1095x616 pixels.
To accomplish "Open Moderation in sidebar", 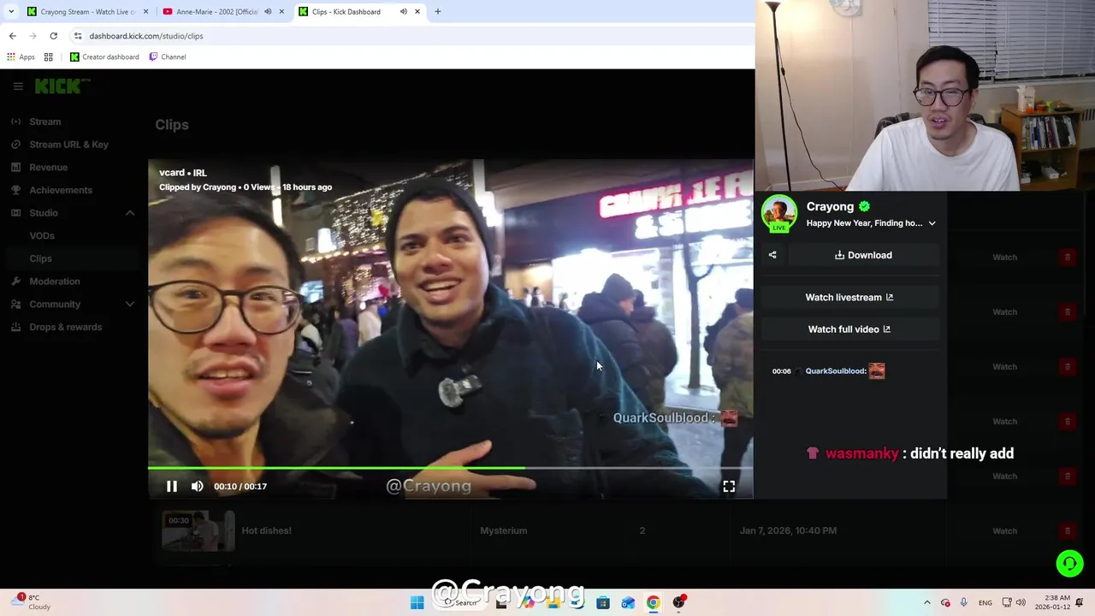I will (54, 281).
